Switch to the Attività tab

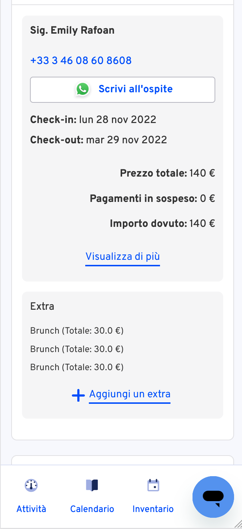coord(31,509)
